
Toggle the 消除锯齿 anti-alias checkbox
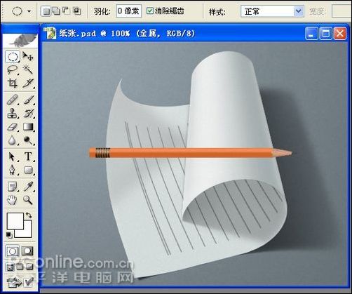coord(150,11)
